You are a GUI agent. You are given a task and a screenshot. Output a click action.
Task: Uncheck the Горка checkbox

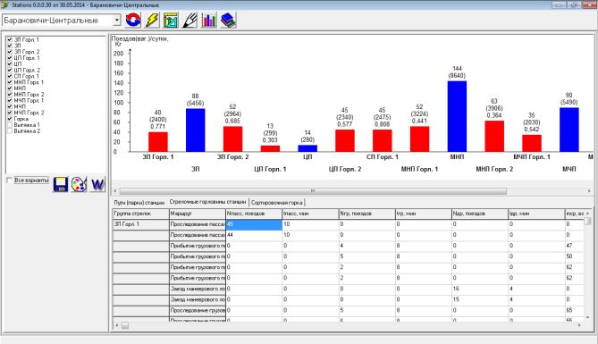point(10,119)
